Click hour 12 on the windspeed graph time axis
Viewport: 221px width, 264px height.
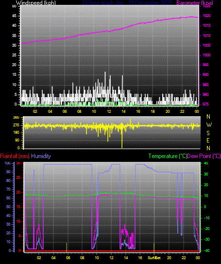click(109, 111)
